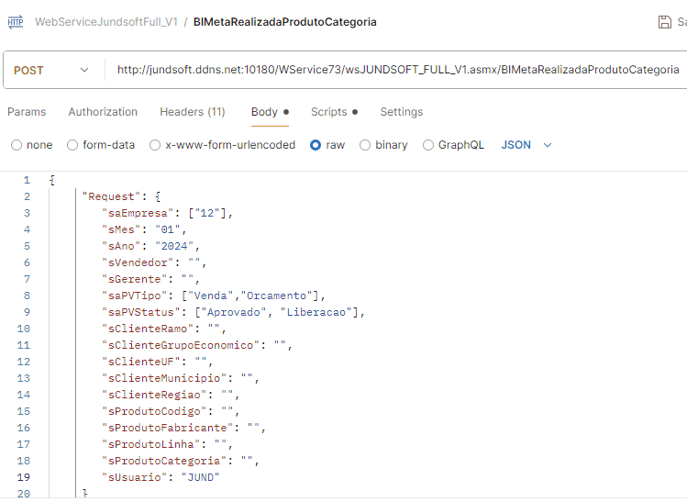Switch to the Authorization tab

click(x=103, y=112)
